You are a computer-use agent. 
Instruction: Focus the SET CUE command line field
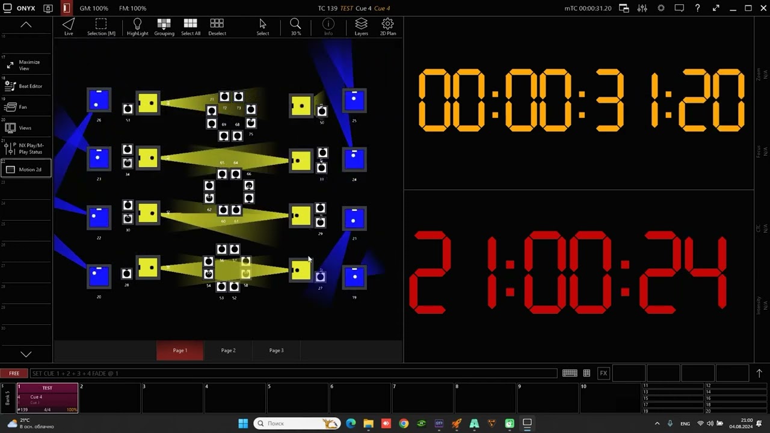coord(294,373)
